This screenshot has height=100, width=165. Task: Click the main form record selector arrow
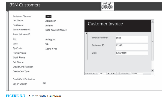click(7, 12)
